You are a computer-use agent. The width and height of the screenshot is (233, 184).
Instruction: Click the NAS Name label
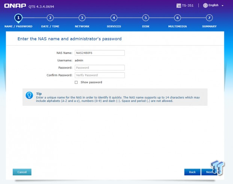(x=64, y=53)
